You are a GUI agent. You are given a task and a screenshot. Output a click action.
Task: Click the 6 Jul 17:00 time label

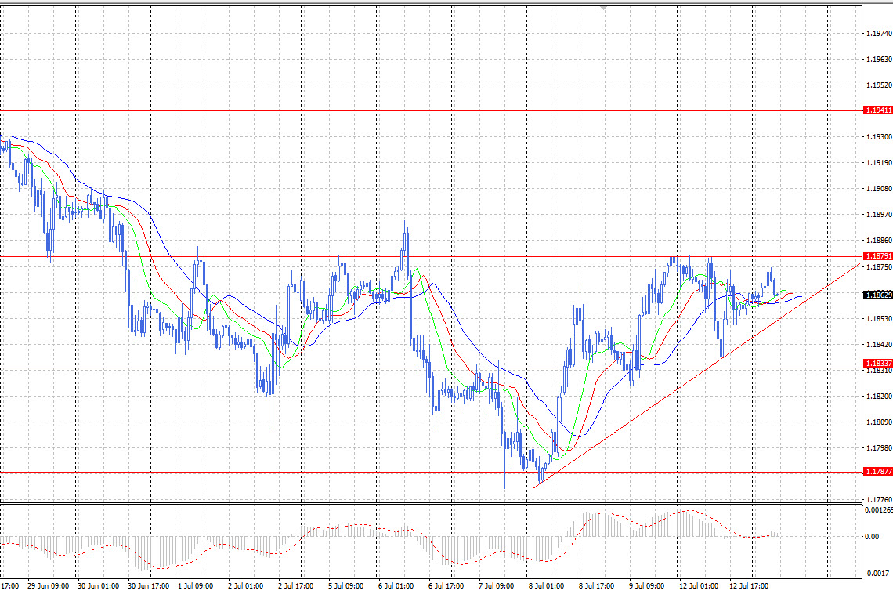click(446, 586)
